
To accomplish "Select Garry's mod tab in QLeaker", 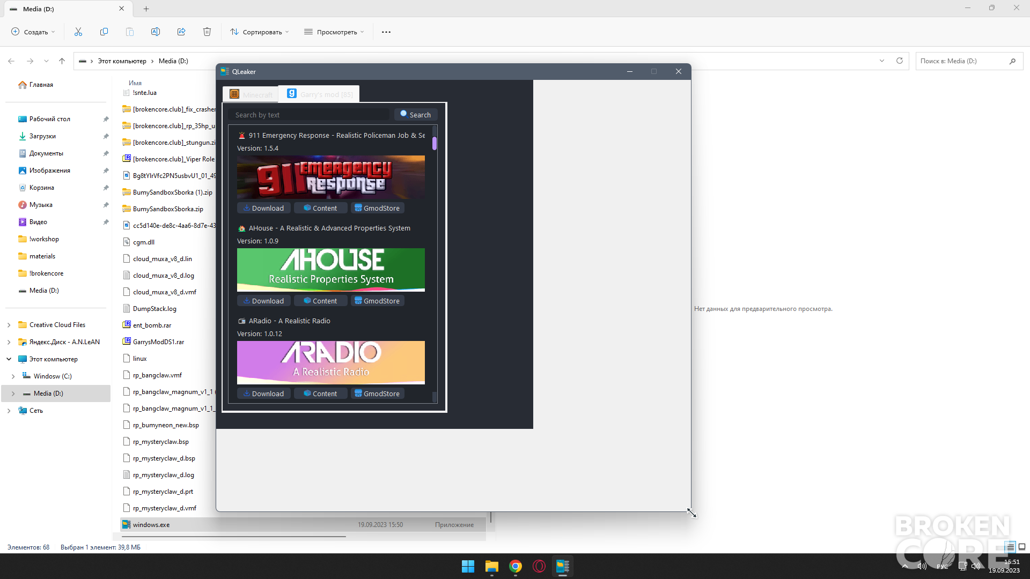I will (x=320, y=94).
